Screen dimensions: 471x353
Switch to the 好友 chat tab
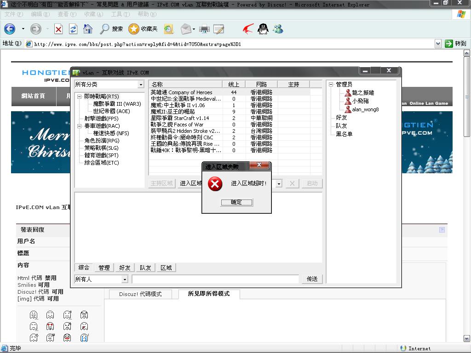125,268
